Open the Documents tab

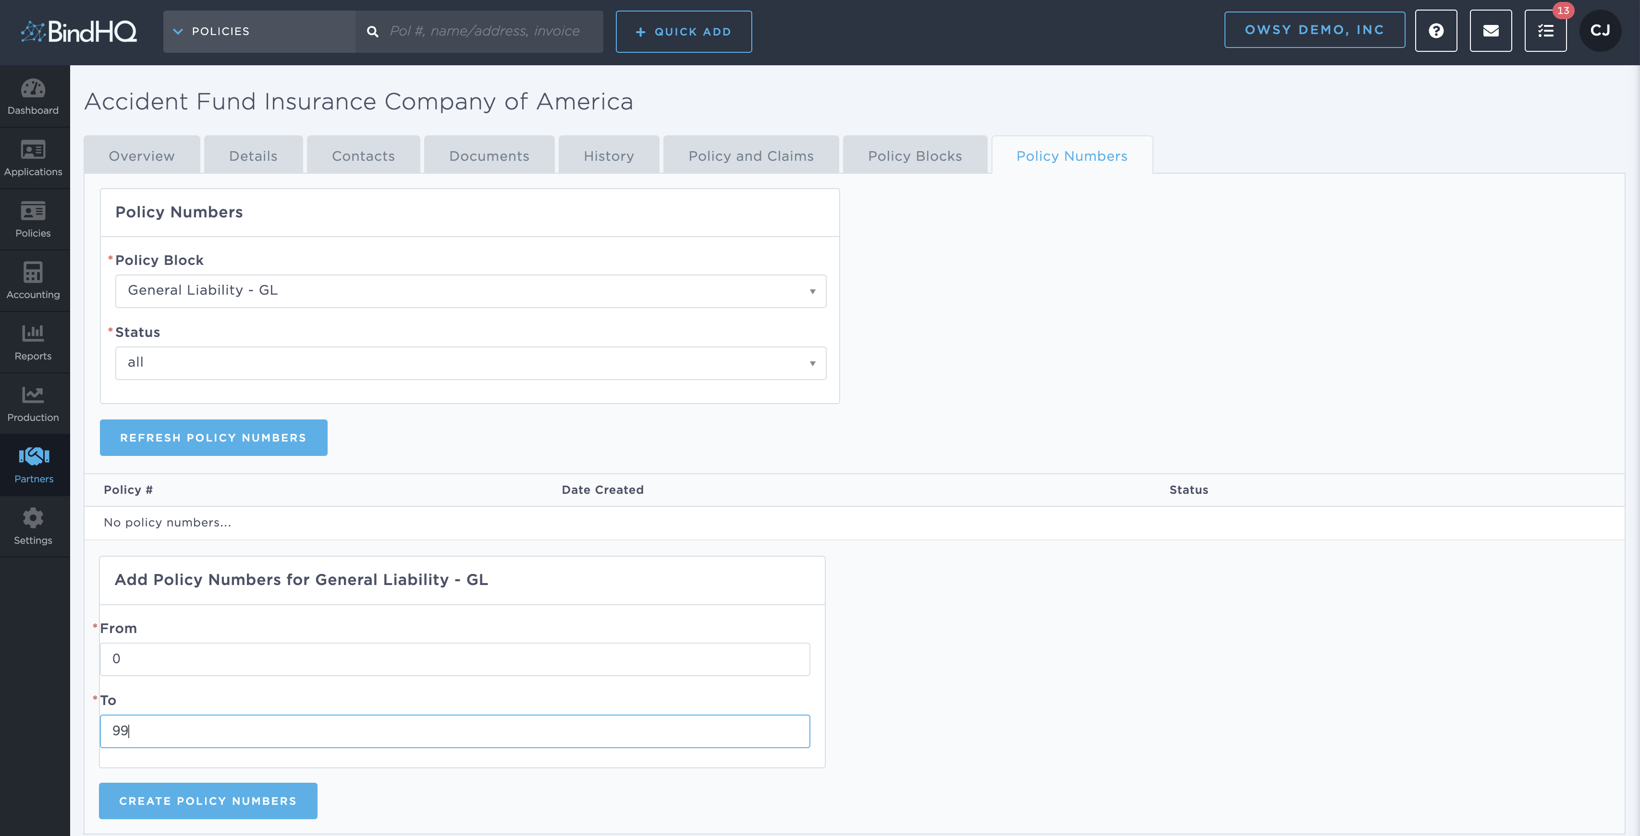pos(489,156)
